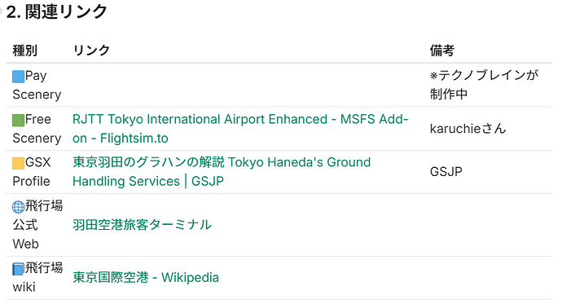Click the リンク column header
The image size is (562, 304).
coord(91,51)
